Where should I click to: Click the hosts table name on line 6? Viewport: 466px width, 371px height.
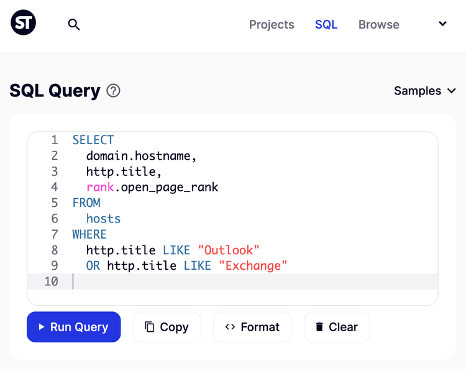[103, 219]
